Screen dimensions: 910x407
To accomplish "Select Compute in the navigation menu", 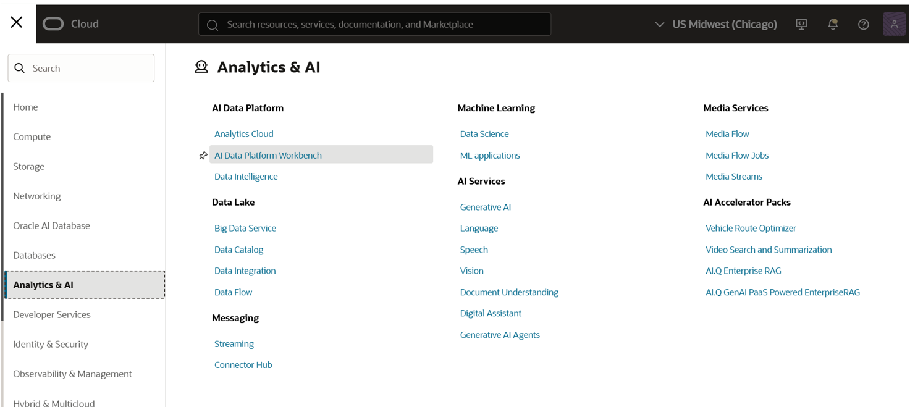I will (x=32, y=136).
